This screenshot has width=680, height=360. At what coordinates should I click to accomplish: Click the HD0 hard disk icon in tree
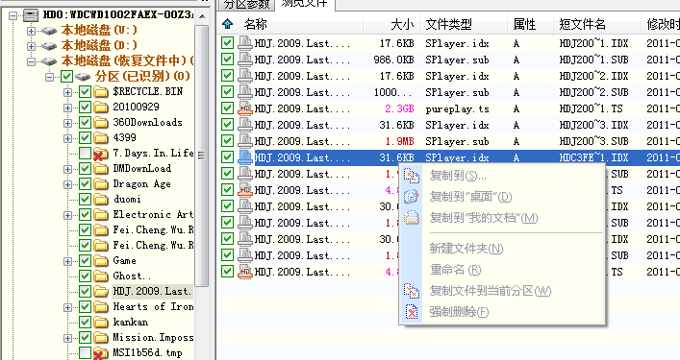[x=31, y=15]
